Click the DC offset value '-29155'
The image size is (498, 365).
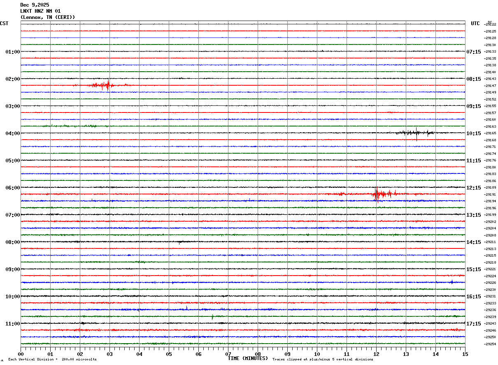pos(490,106)
